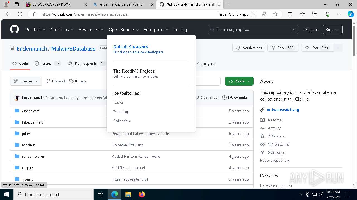Open Pricing page
This screenshot has height=200, width=357.
180,29
